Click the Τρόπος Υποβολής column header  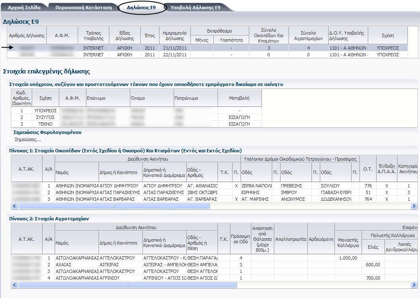[93, 35]
